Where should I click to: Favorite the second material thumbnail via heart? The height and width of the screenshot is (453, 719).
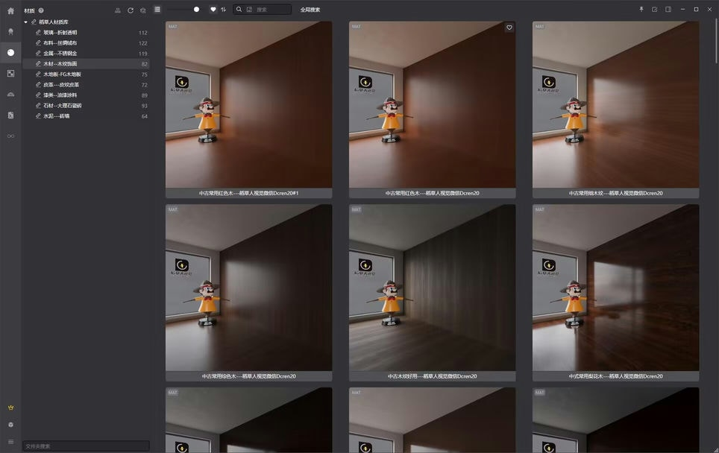(509, 28)
